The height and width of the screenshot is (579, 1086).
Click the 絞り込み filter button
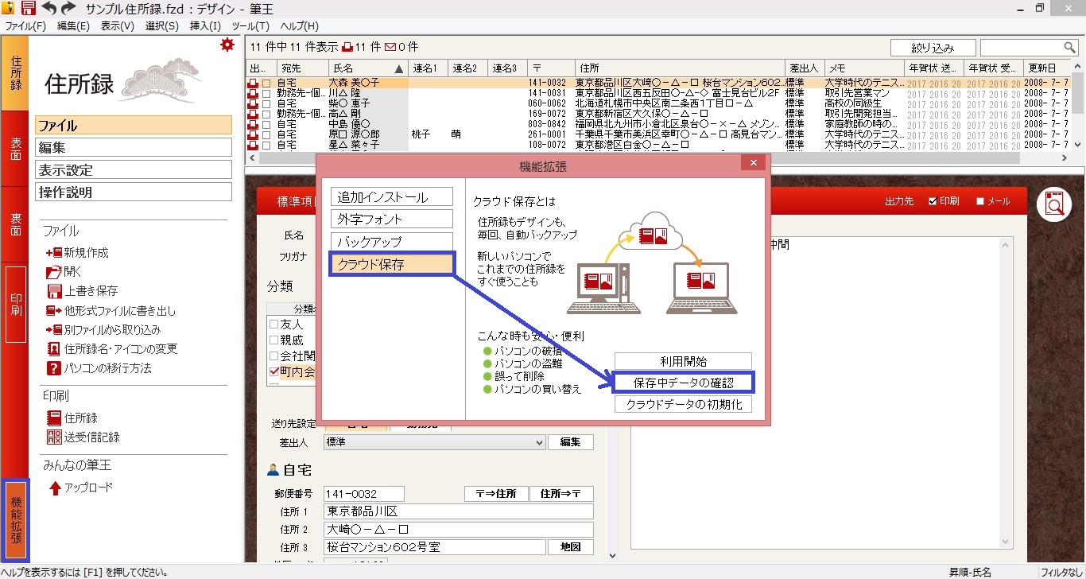click(x=933, y=48)
